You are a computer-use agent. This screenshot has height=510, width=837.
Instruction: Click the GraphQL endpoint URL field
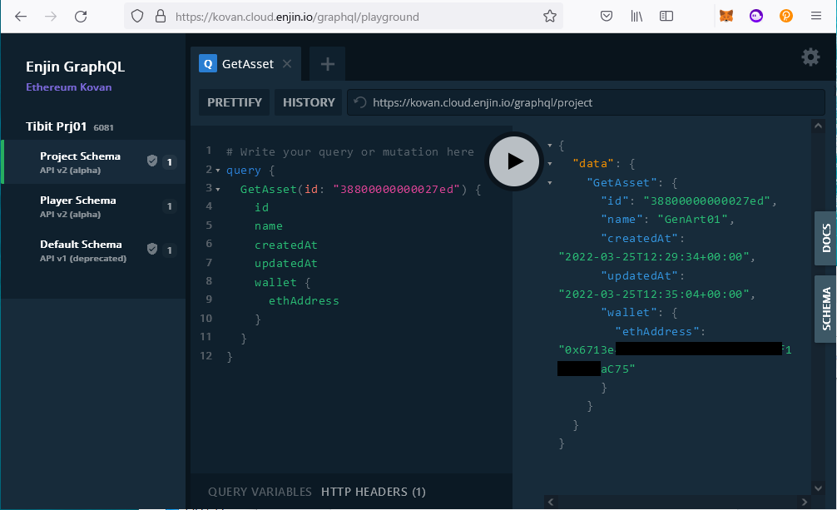point(582,102)
